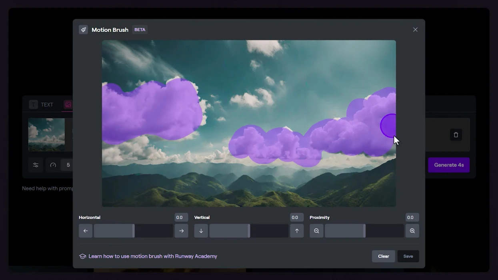Click the horizontal left arrow button

tap(86, 231)
